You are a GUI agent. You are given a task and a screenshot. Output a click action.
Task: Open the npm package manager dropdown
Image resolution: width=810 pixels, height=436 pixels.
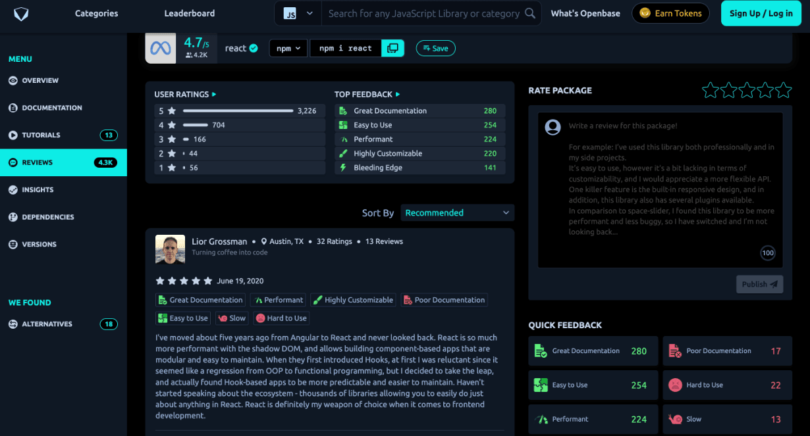click(288, 48)
